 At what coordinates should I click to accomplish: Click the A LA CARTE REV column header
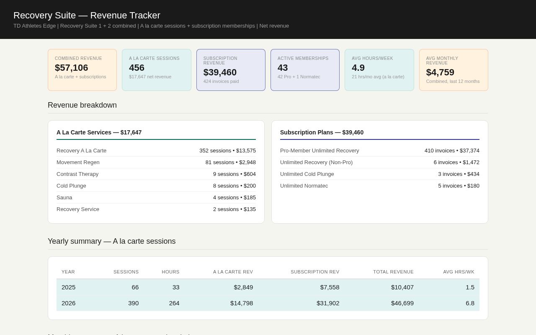tap(233, 272)
